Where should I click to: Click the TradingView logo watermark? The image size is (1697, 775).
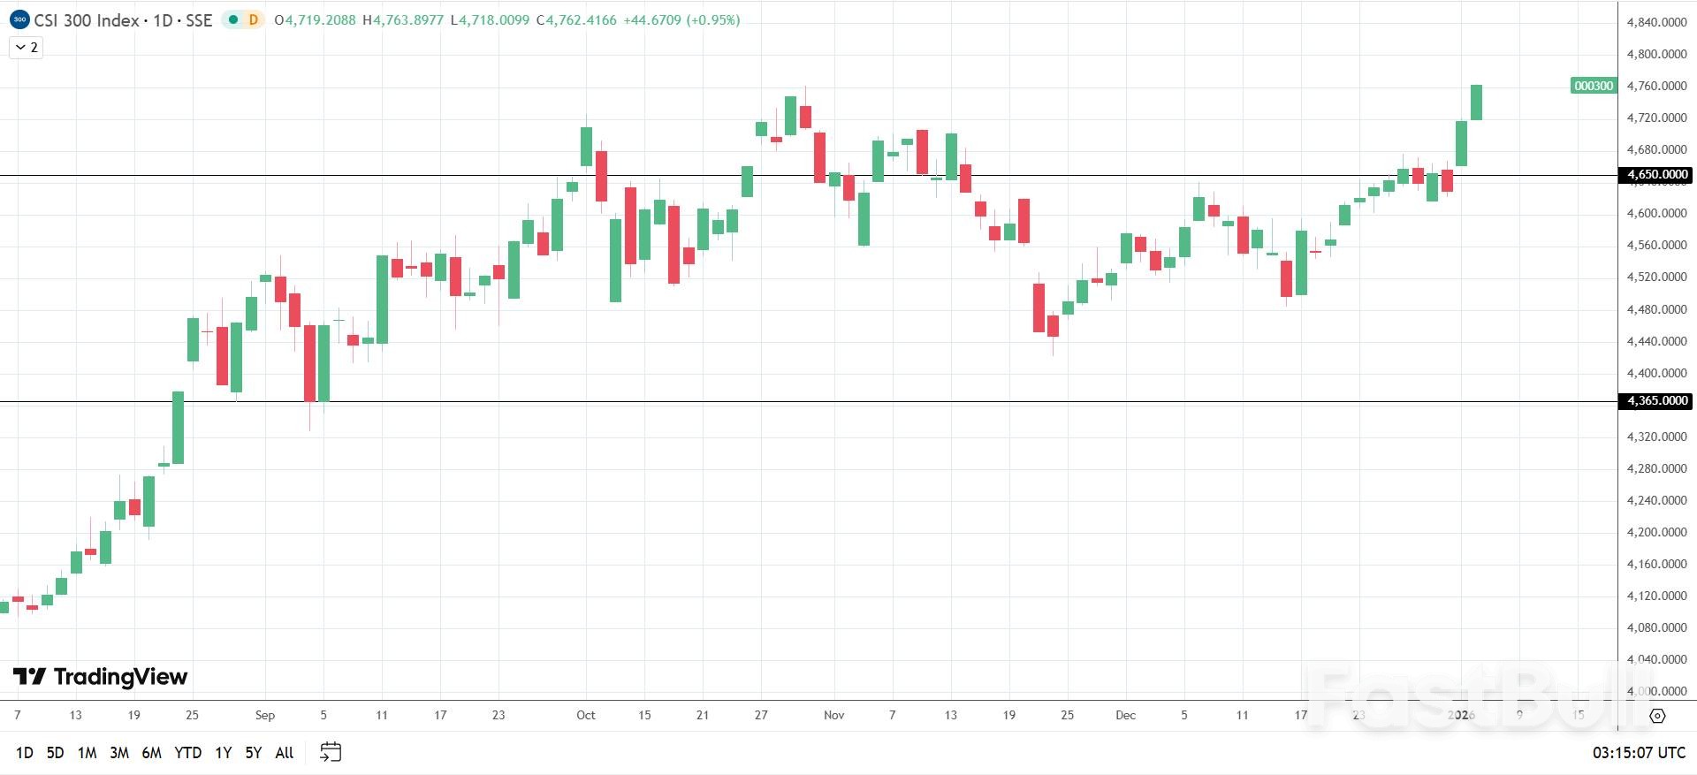[101, 677]
